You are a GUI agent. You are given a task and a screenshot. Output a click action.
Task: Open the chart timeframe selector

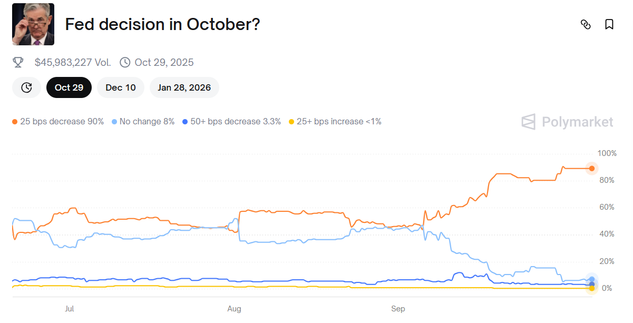(x=26, y=87)
